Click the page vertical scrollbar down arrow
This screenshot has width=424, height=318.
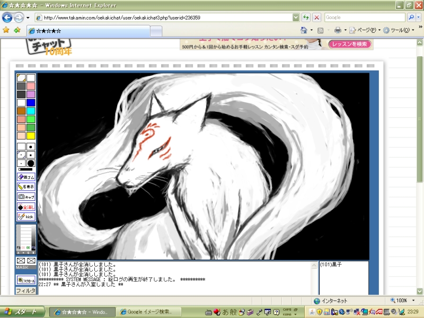pos(420,291)
